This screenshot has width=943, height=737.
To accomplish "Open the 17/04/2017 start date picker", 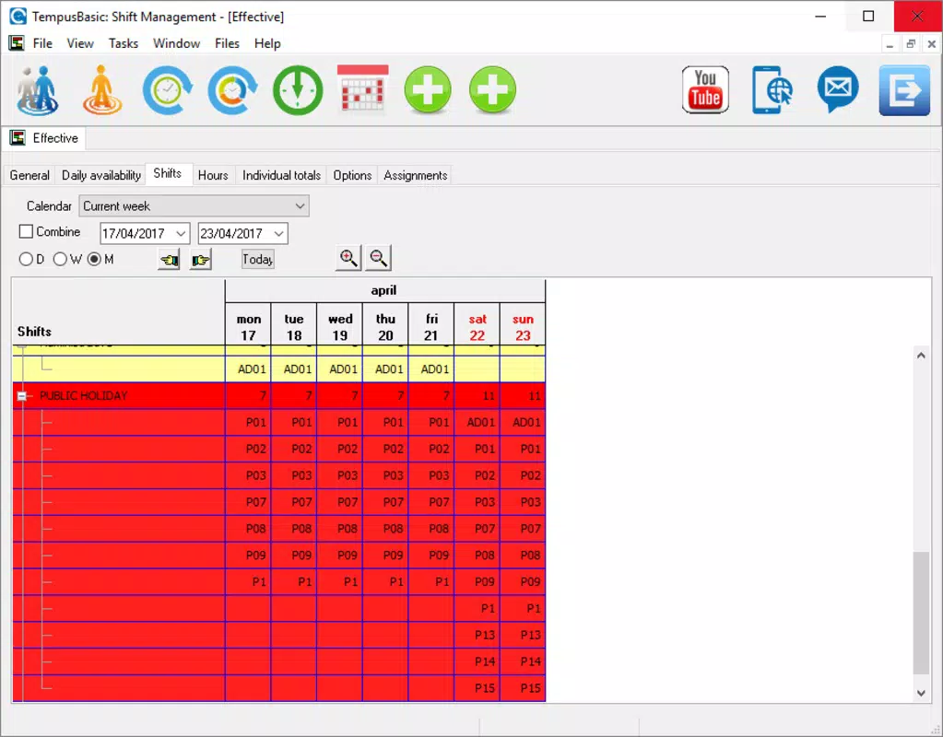I will click(x=181, y=233).
